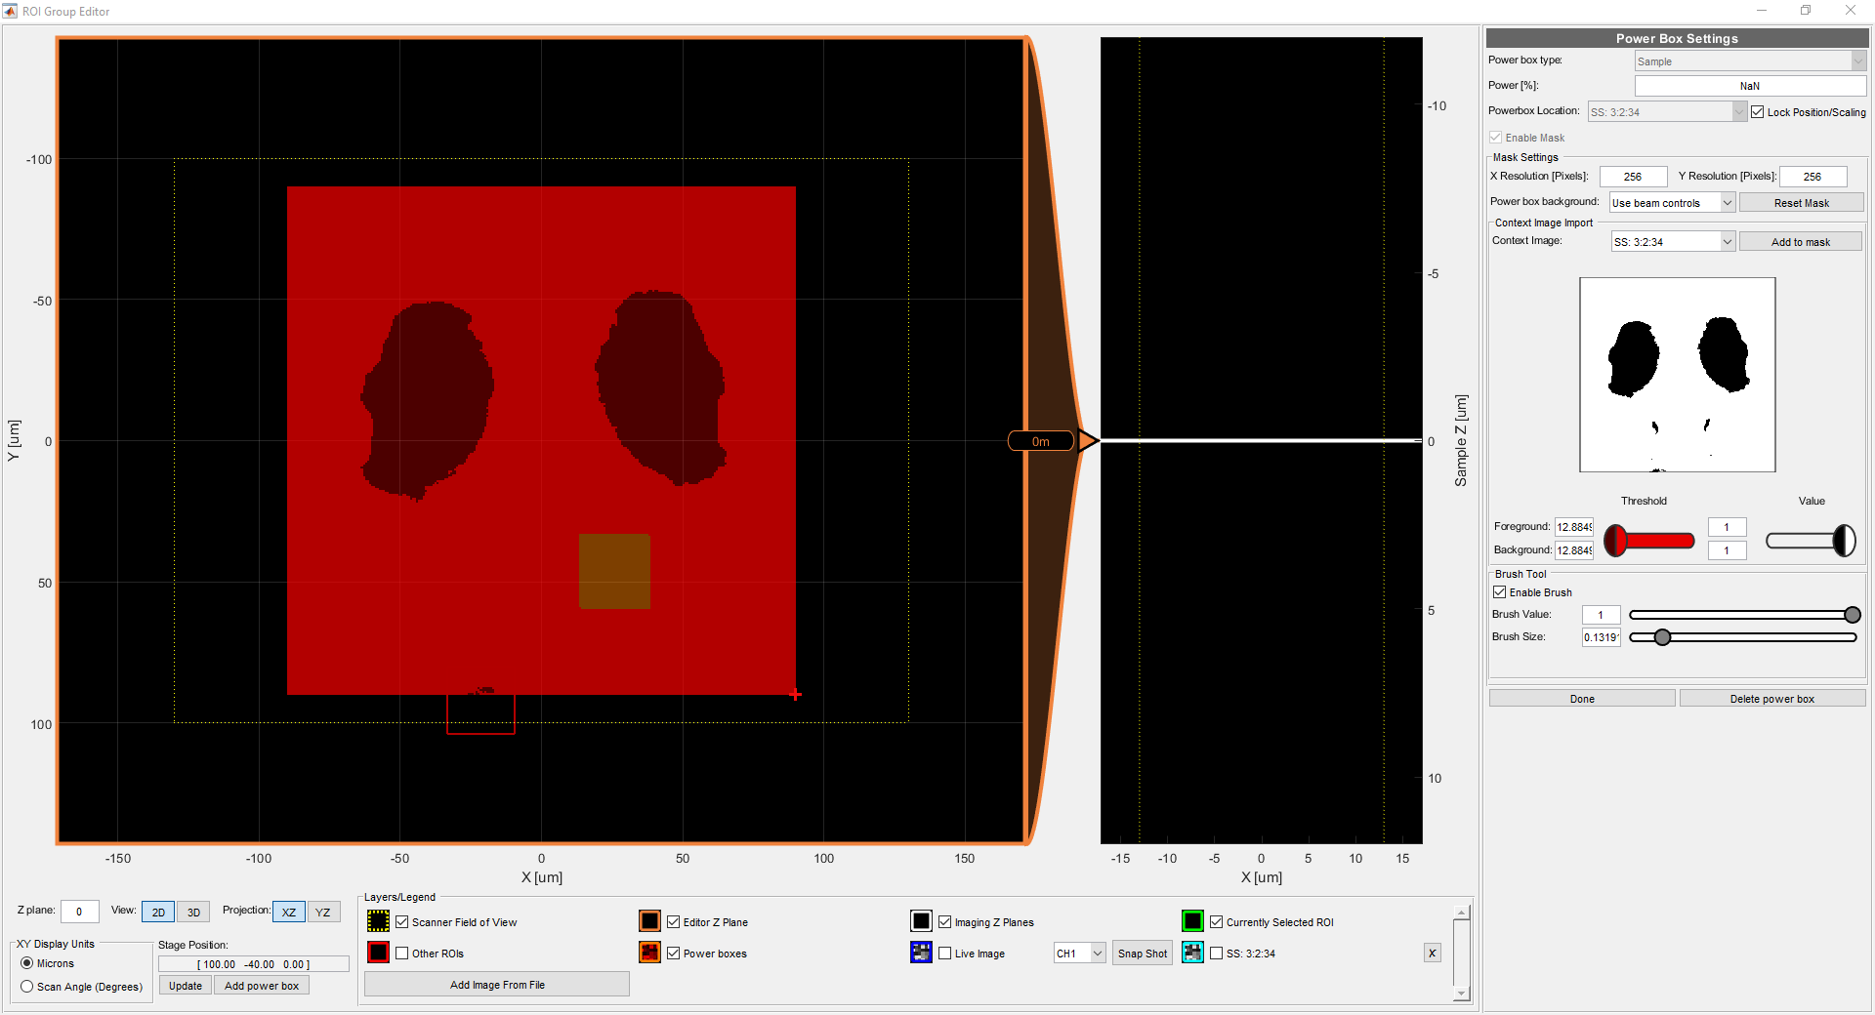Switch projection to YZ
1875x1015 pixels.
[323, 912]
